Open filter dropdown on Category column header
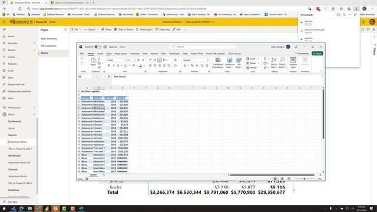This screenshot has width=377, height=212. [91, 98]
